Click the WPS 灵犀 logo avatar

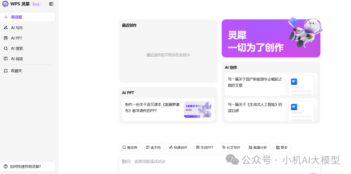(x=6, y=4)
